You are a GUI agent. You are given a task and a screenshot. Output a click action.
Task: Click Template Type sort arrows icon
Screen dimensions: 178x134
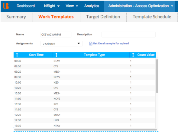pyautogui.click(x=56, y=55)
